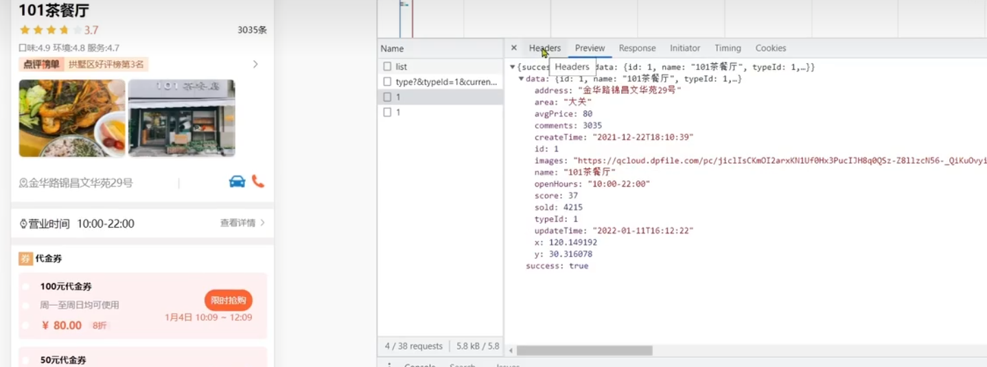
Task: Open the chevron arrow beside 拱墅区好评榜第3名
Action: [255, 64]
